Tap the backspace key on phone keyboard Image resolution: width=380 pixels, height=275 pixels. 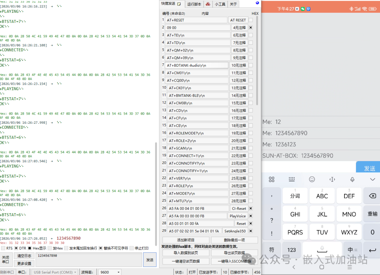[372, 196]
